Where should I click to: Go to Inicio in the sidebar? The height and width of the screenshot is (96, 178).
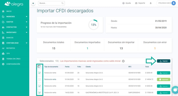click(x=9, y=11)
